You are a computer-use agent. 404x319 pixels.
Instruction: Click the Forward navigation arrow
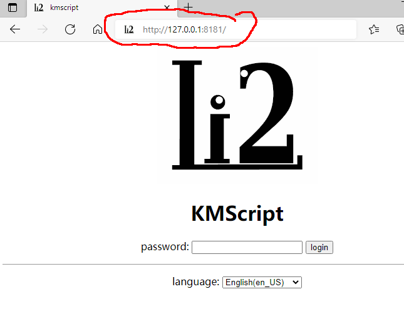click(43, 29)
